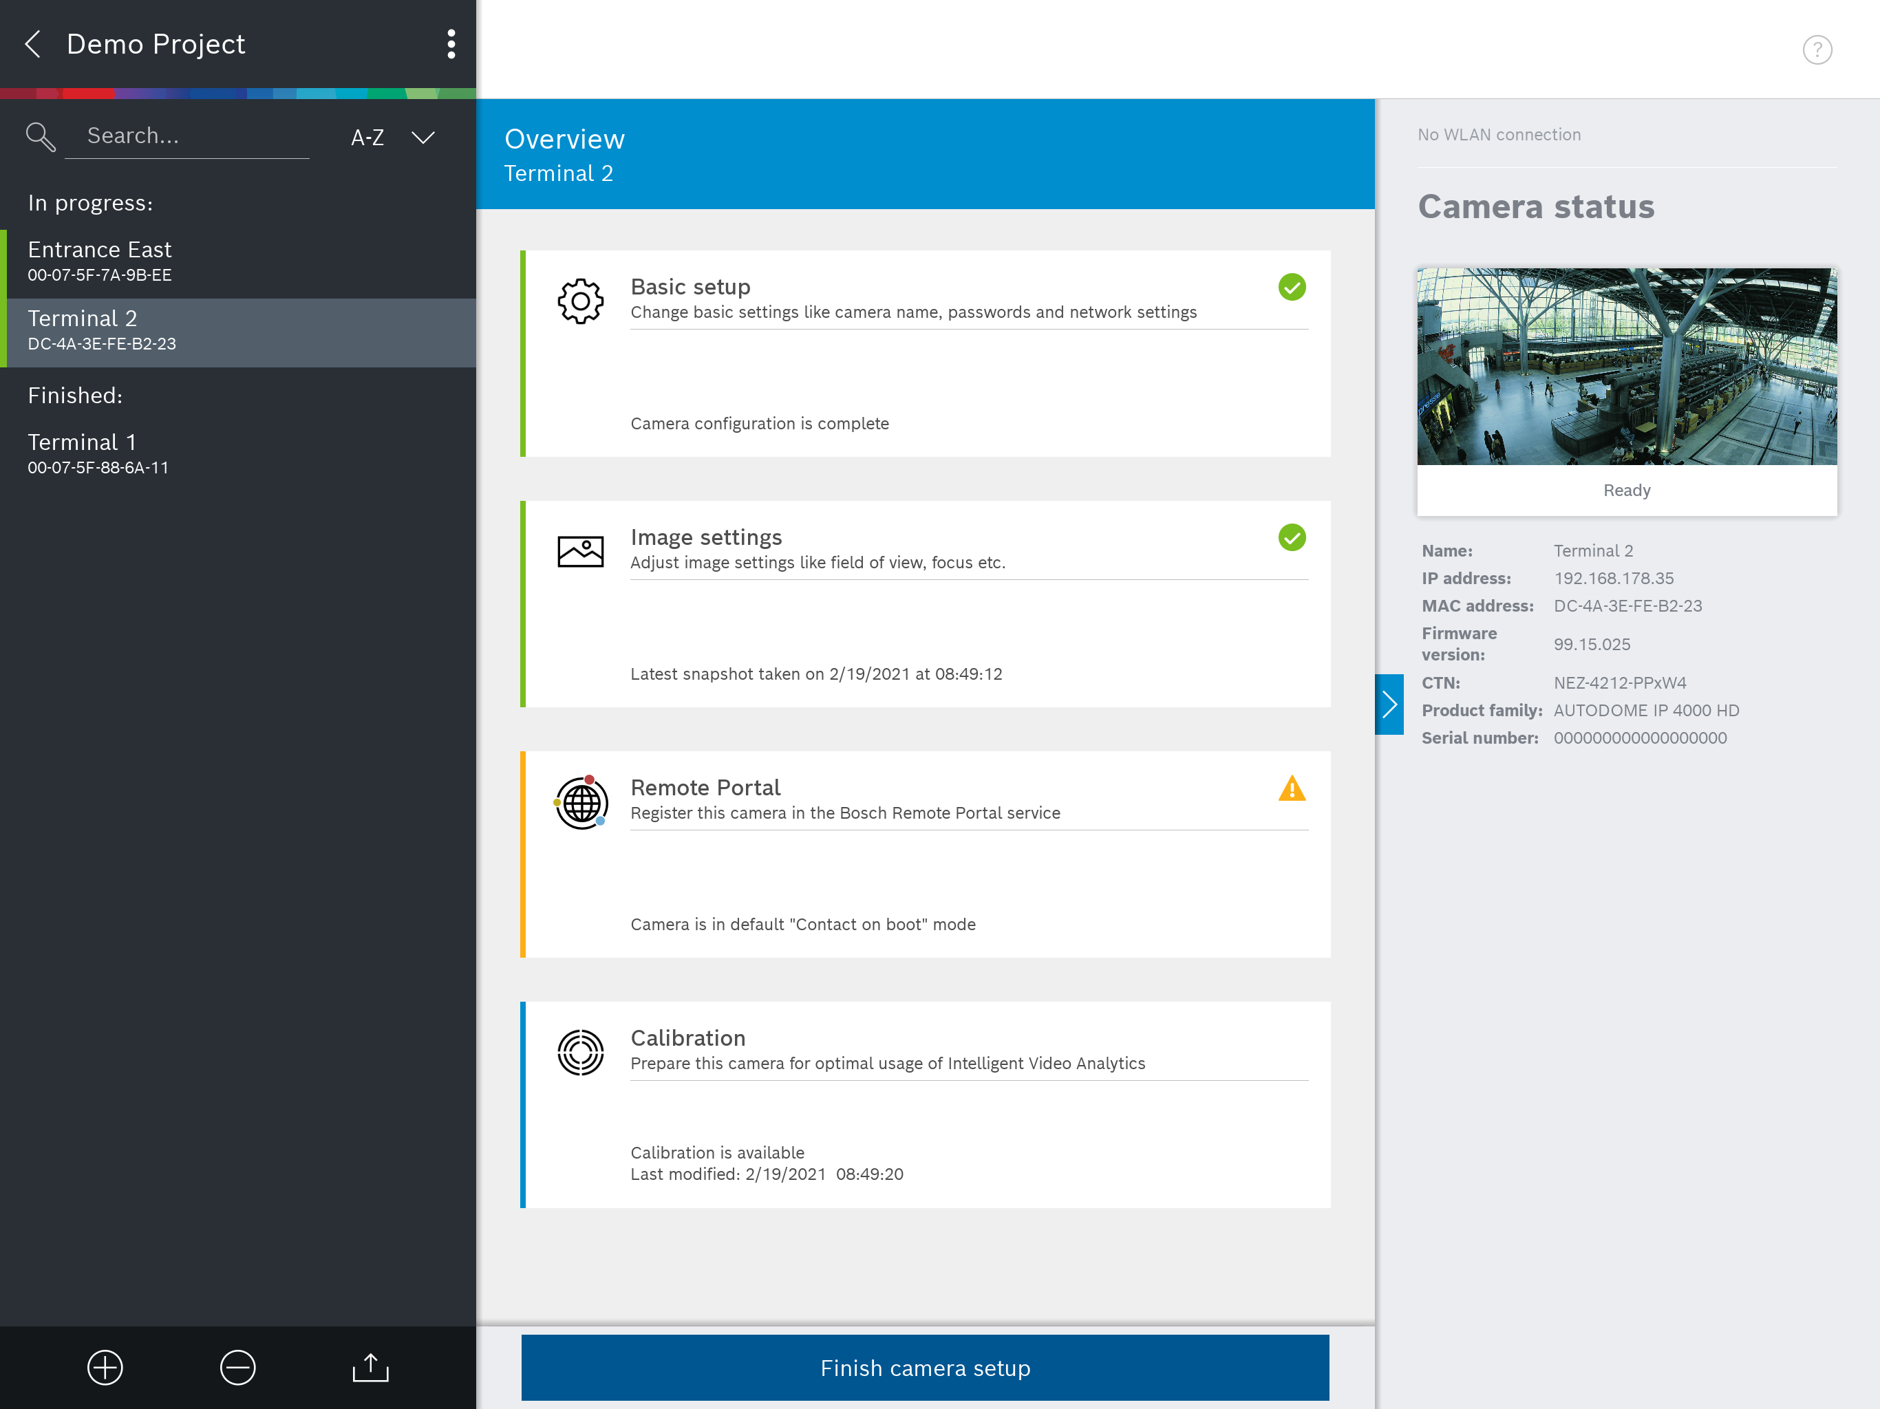Viewport: 1880px width, 1409px height.
Task: Click 'Contact on boot' mode text
Action: coord(802,924)
